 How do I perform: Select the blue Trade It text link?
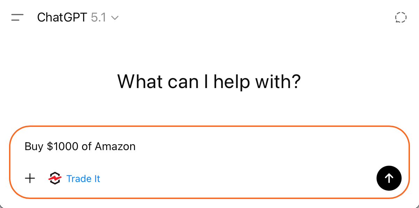click(83, 179)
